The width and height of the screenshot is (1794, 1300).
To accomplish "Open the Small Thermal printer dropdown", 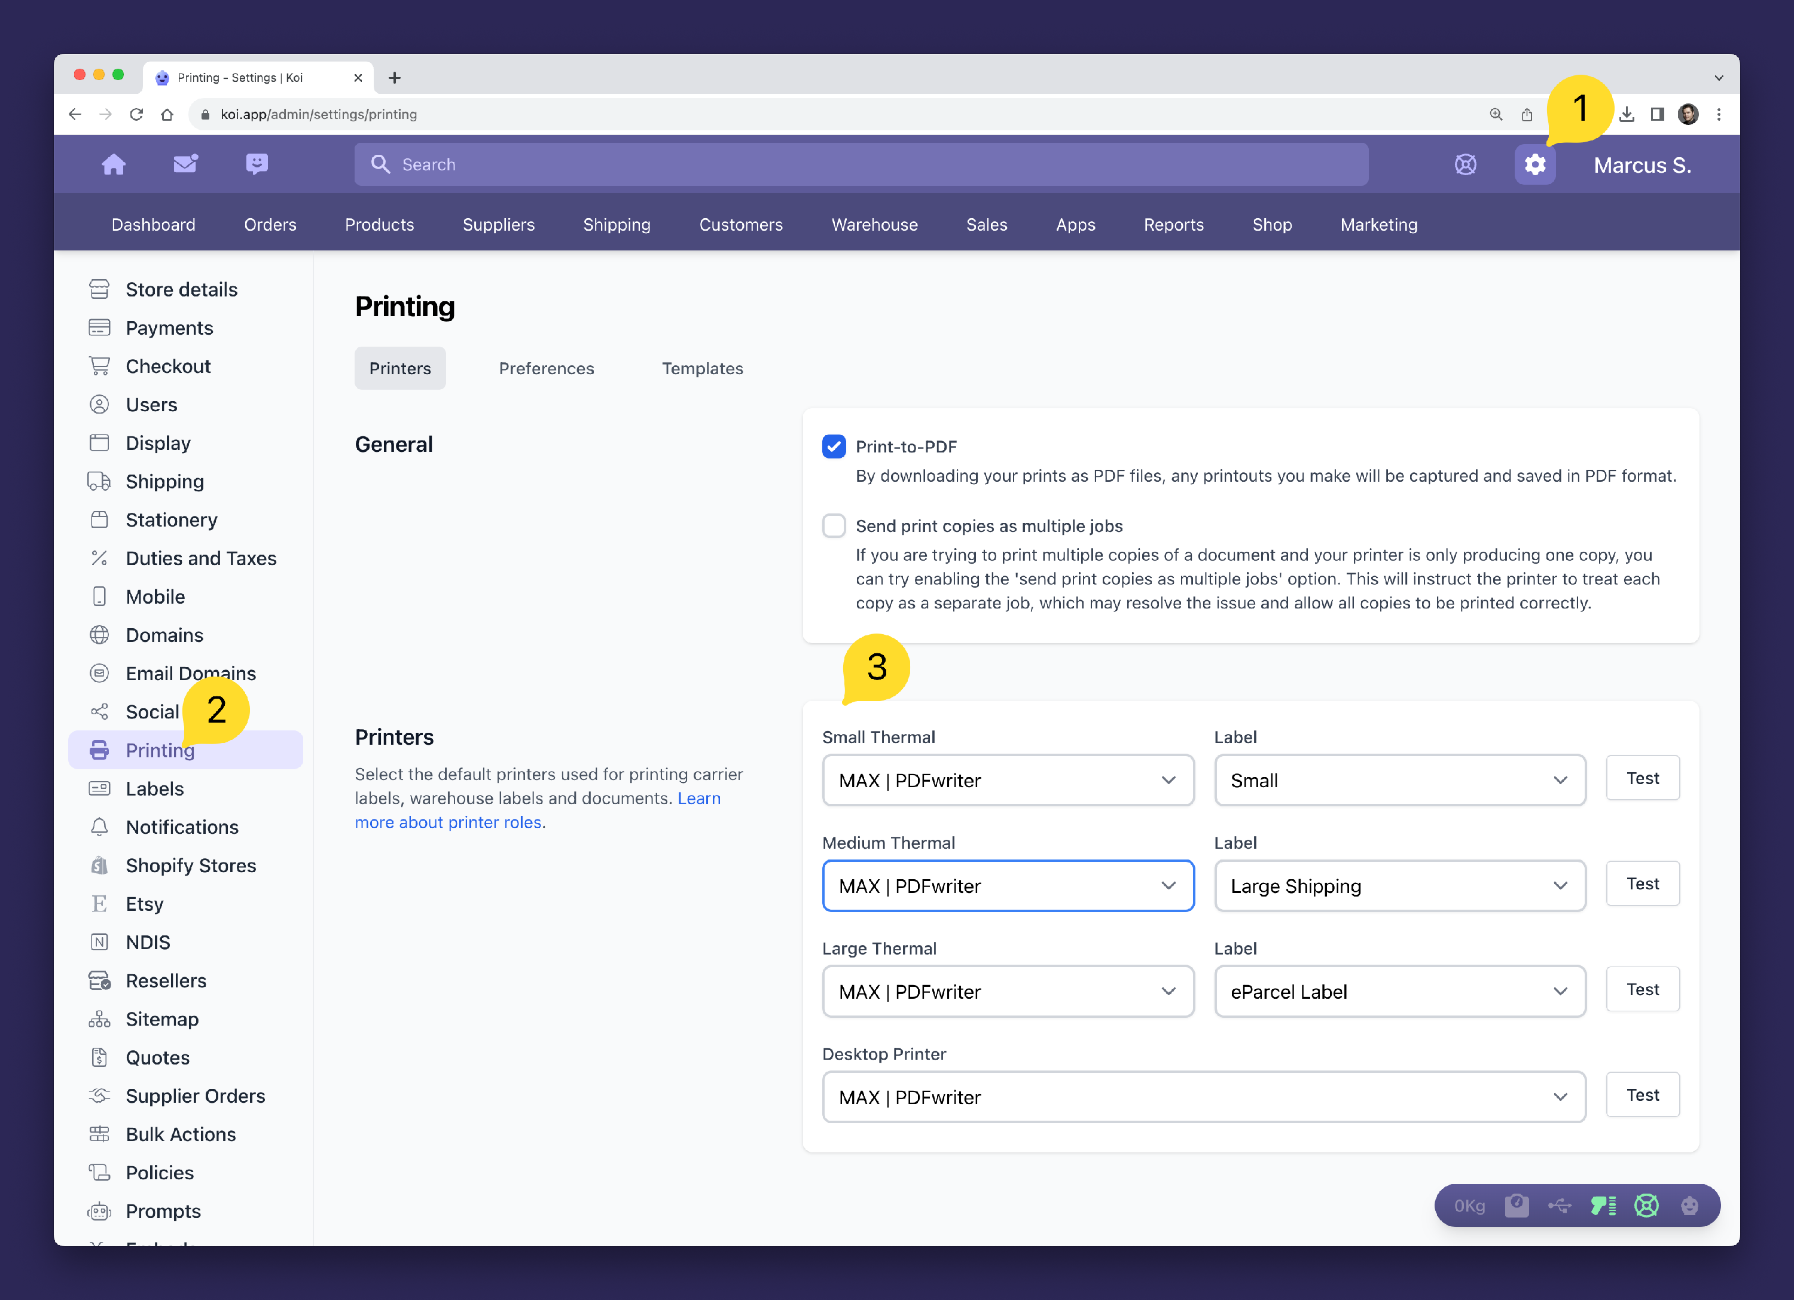I will 1008,781.
